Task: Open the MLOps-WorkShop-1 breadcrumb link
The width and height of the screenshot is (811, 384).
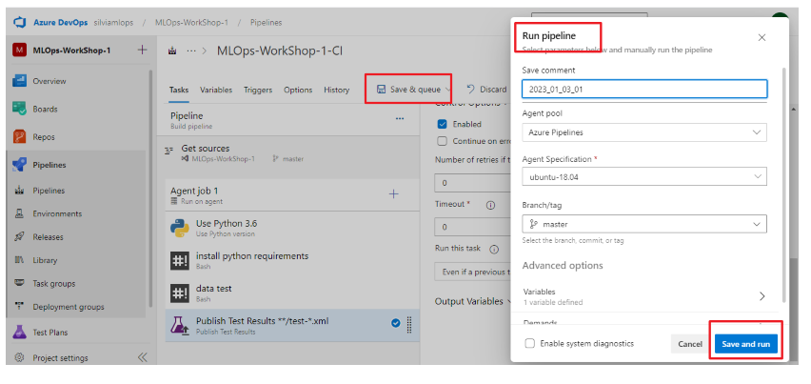Action: pyautogui.click(x=191, y=23)
